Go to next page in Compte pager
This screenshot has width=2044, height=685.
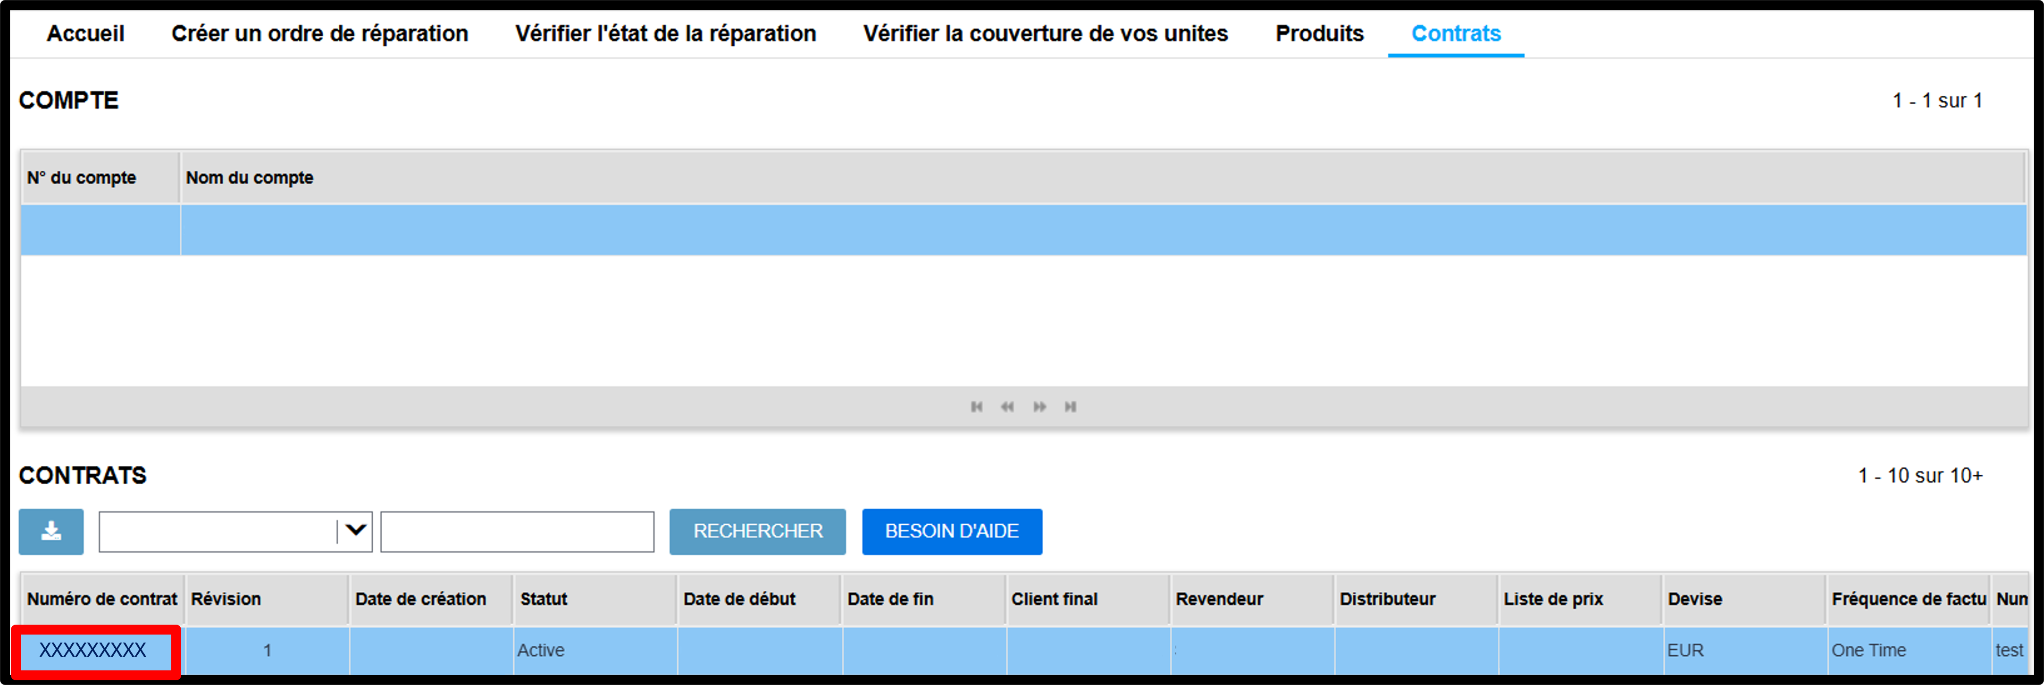click(1039, 407)
